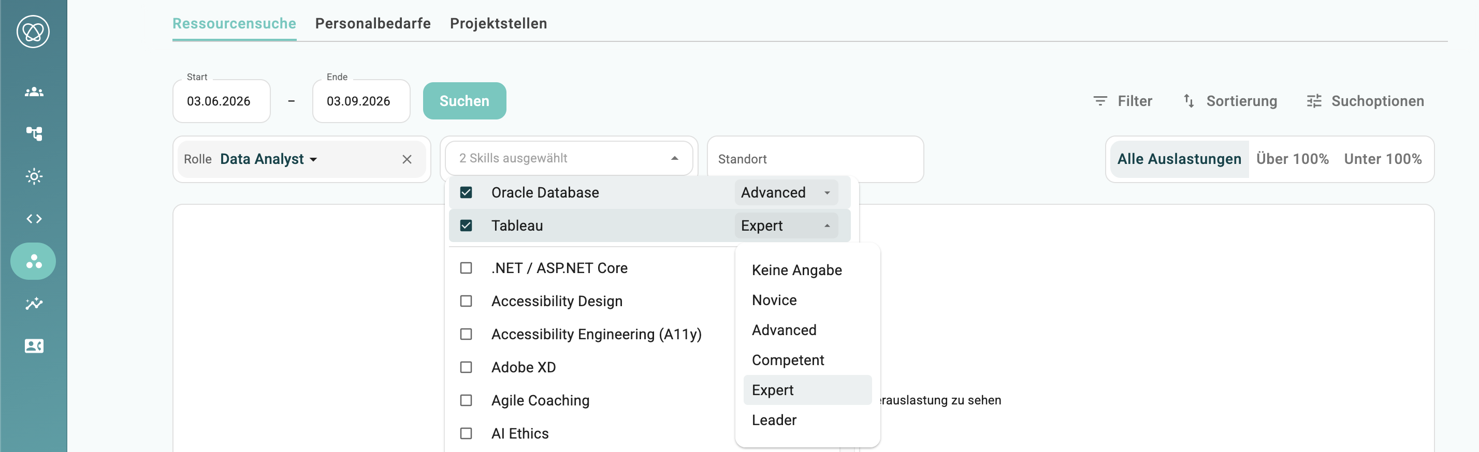1479x452 pixels.
Task: Select Über 100% utilization filter
Action: (1293, 159)
